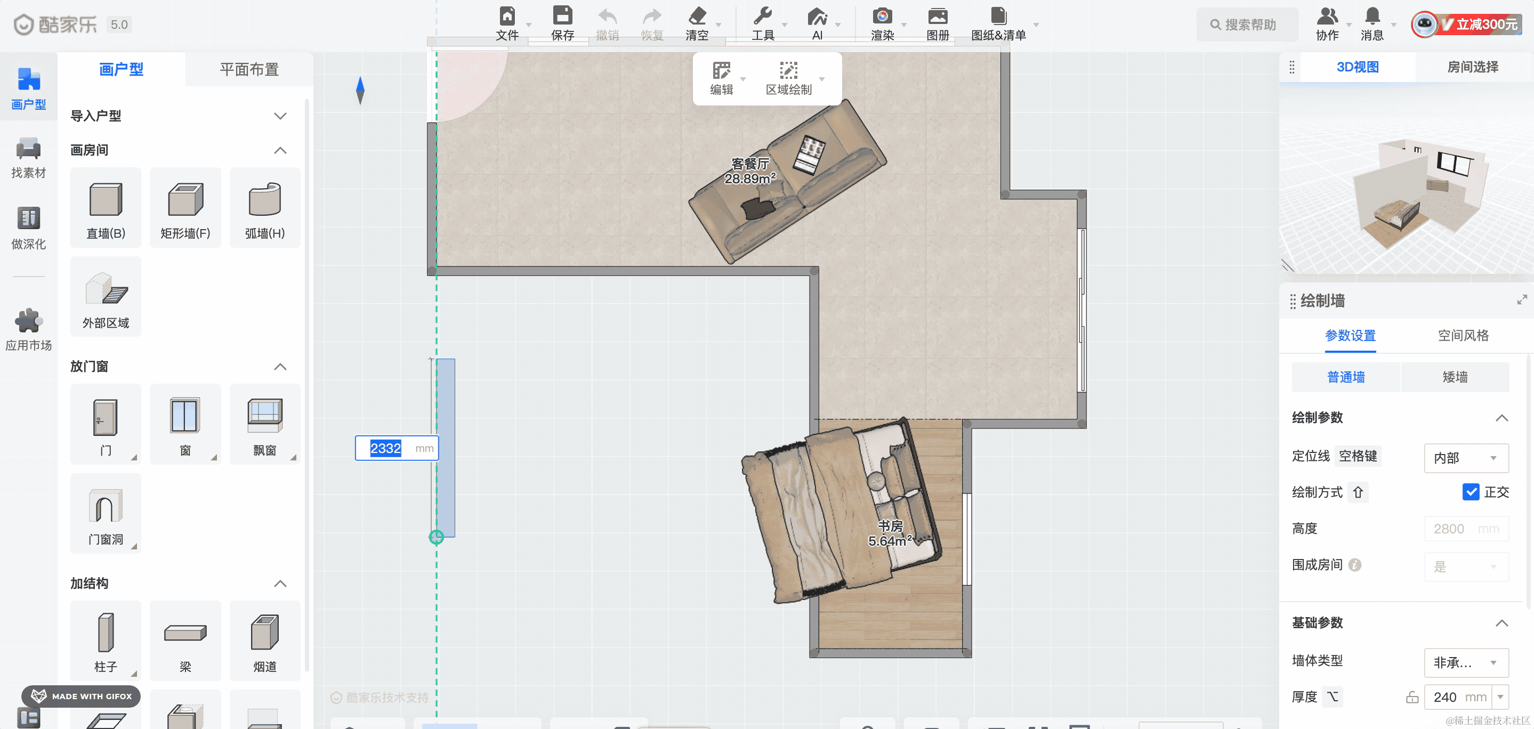
Task: Click the 保存 (Save) icon
Action: (x=562, y=16)
